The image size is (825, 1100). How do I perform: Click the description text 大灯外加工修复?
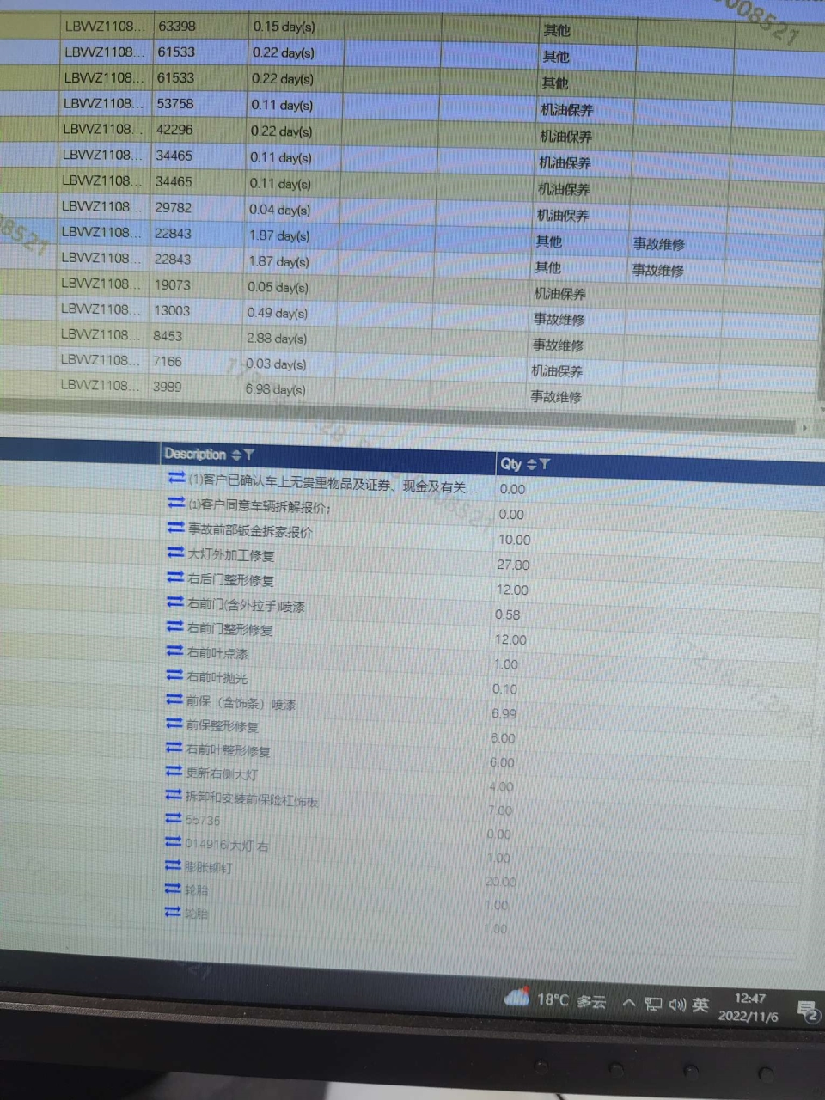[x=231, y=555]
